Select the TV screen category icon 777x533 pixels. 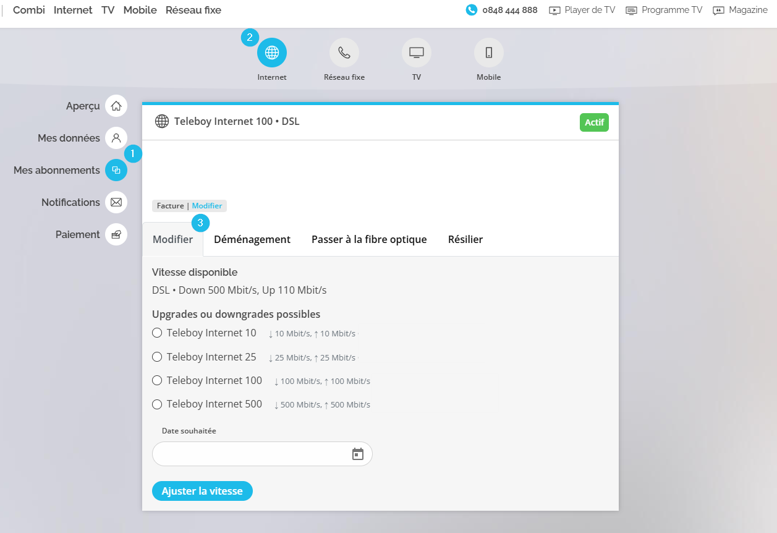pos(417,53)
